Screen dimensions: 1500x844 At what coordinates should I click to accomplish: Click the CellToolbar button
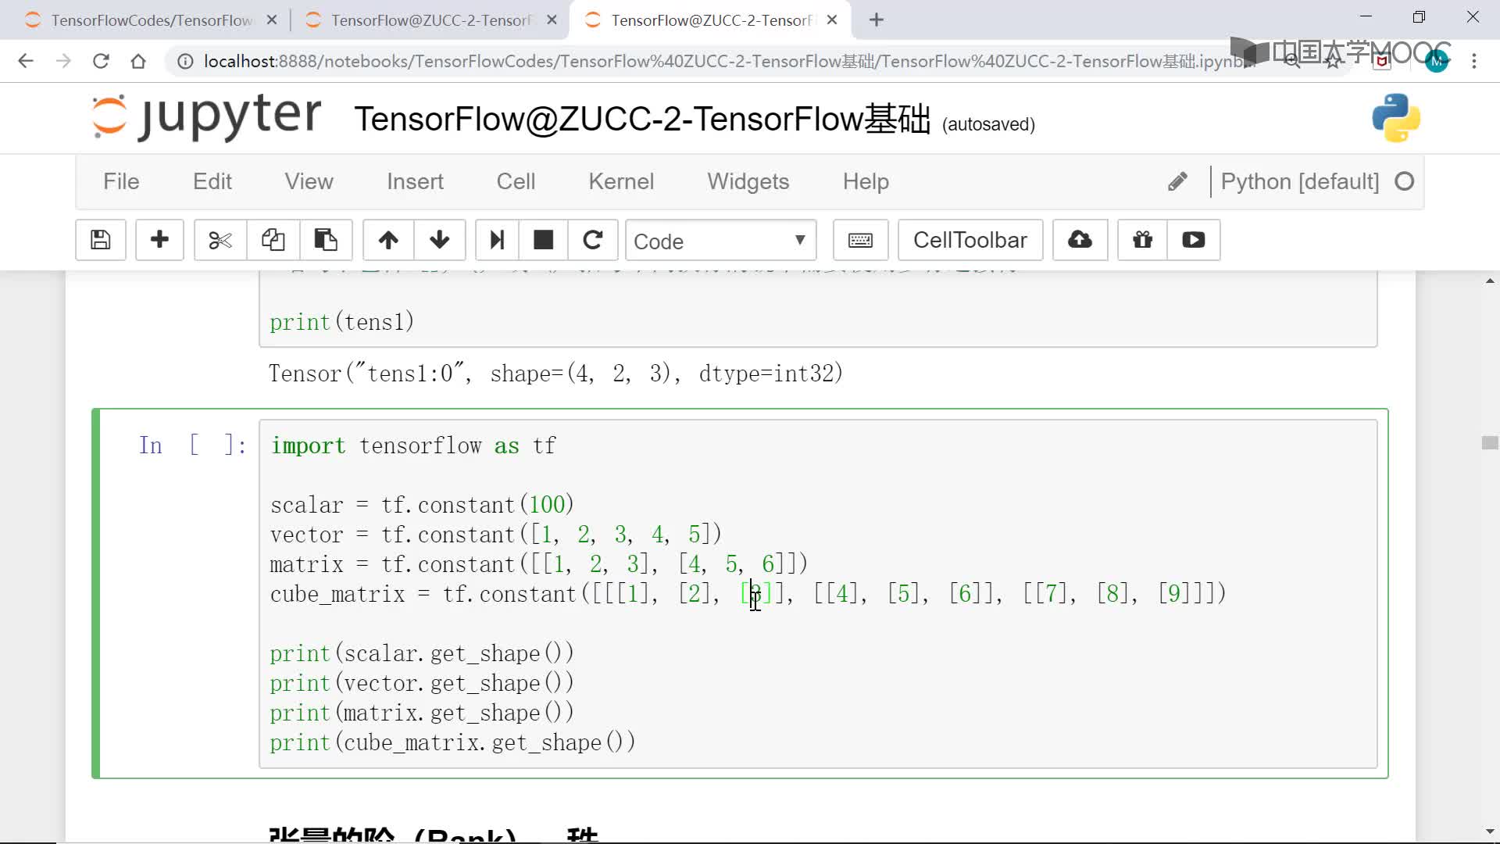click(970, 240)
